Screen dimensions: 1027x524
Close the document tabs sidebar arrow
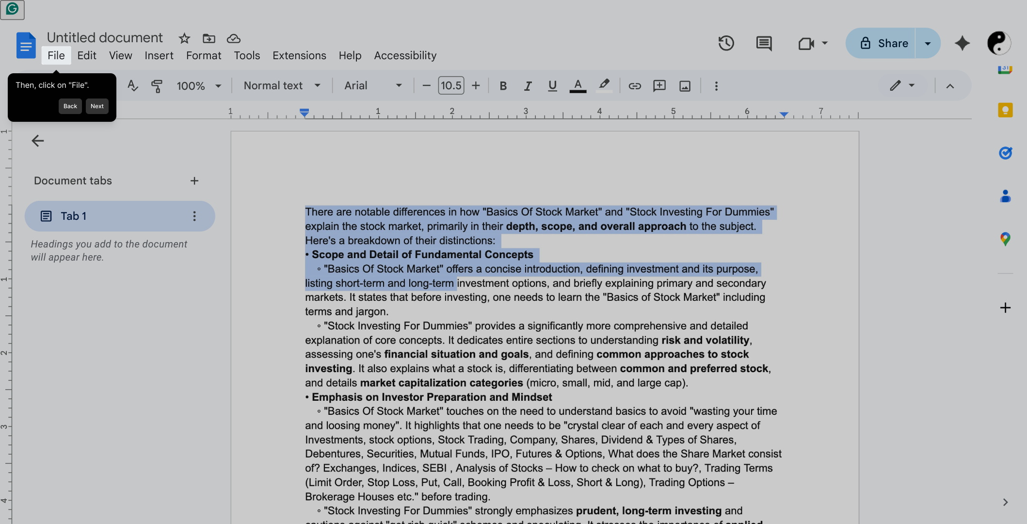[37, 141]
